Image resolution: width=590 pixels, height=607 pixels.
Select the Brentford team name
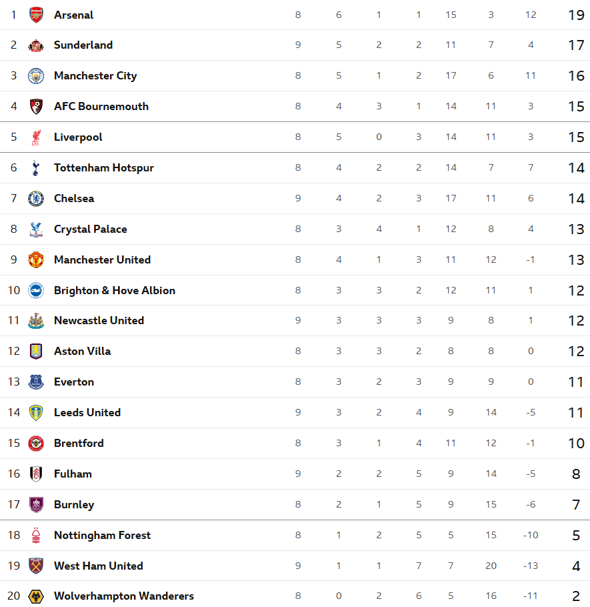pyautogui.click(x=79, y=444)
